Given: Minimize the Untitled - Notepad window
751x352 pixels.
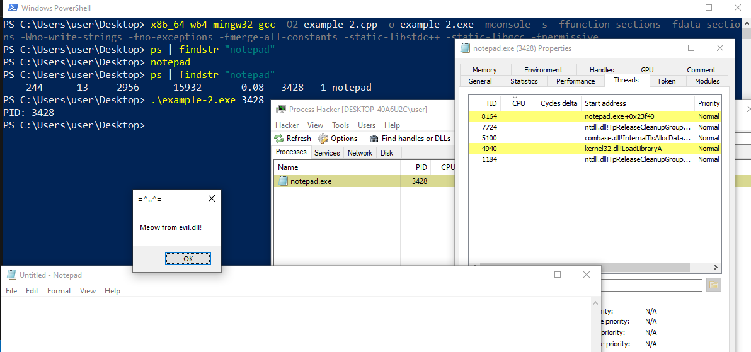Looking at the screenshot, I should click(x=529, y=275).
